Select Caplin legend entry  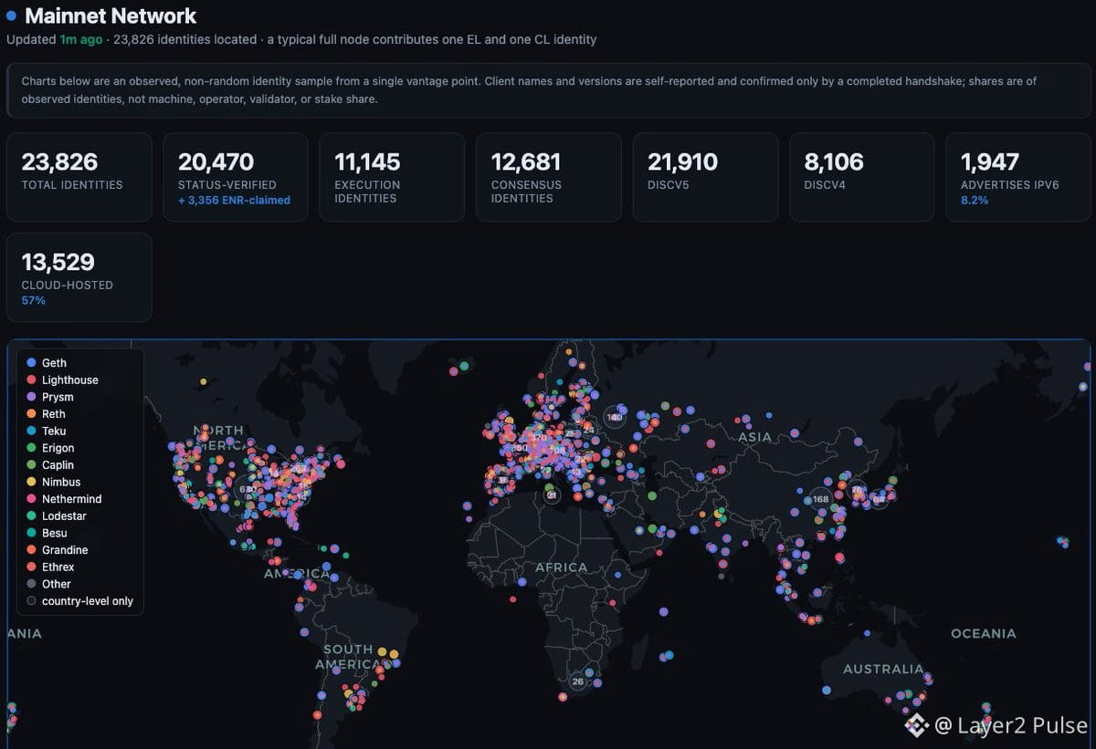point(50,465)
